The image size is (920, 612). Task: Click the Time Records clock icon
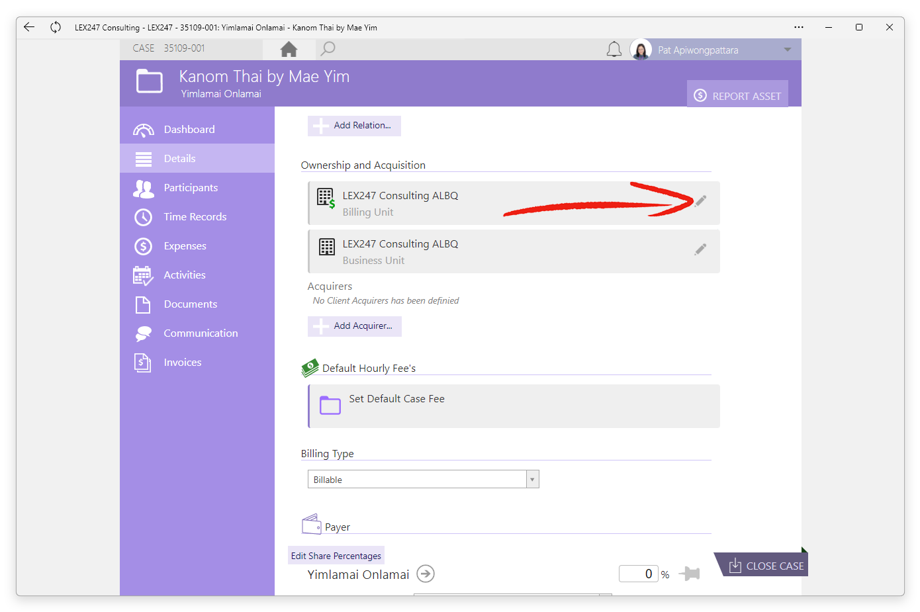pos(144,217)
